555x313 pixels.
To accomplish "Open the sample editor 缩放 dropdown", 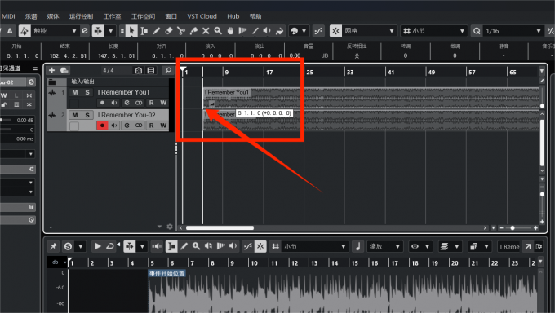I will [x=384, y=246].
